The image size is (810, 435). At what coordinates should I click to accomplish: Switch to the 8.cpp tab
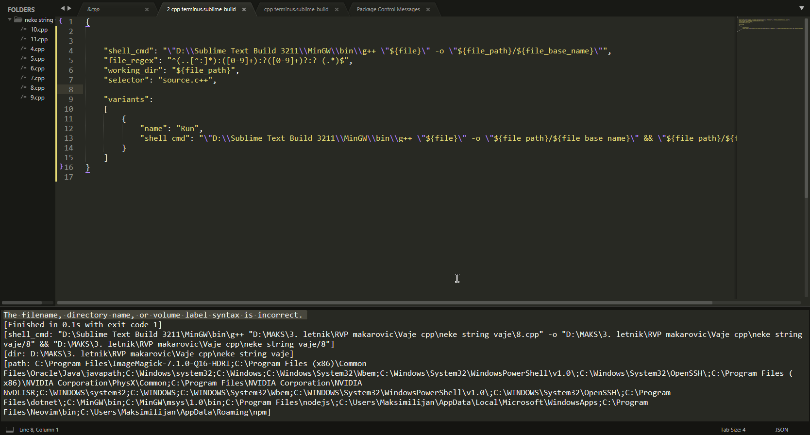tap(93, 9)
